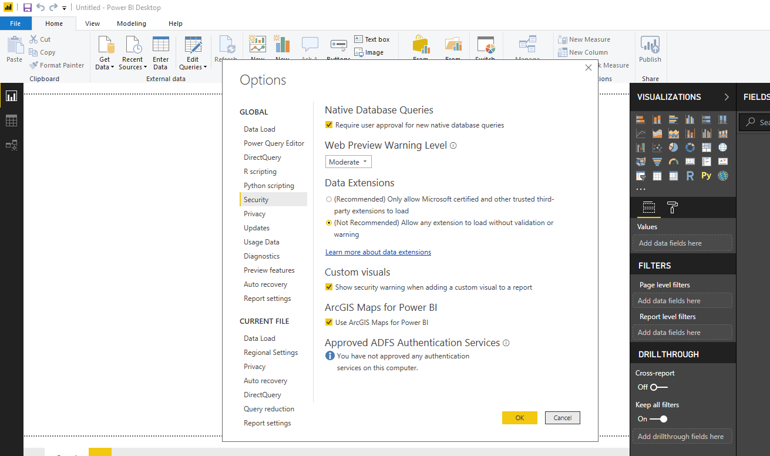Click the Page level filters field well
This screenshot has height=456, width=770.
point(682,301)
